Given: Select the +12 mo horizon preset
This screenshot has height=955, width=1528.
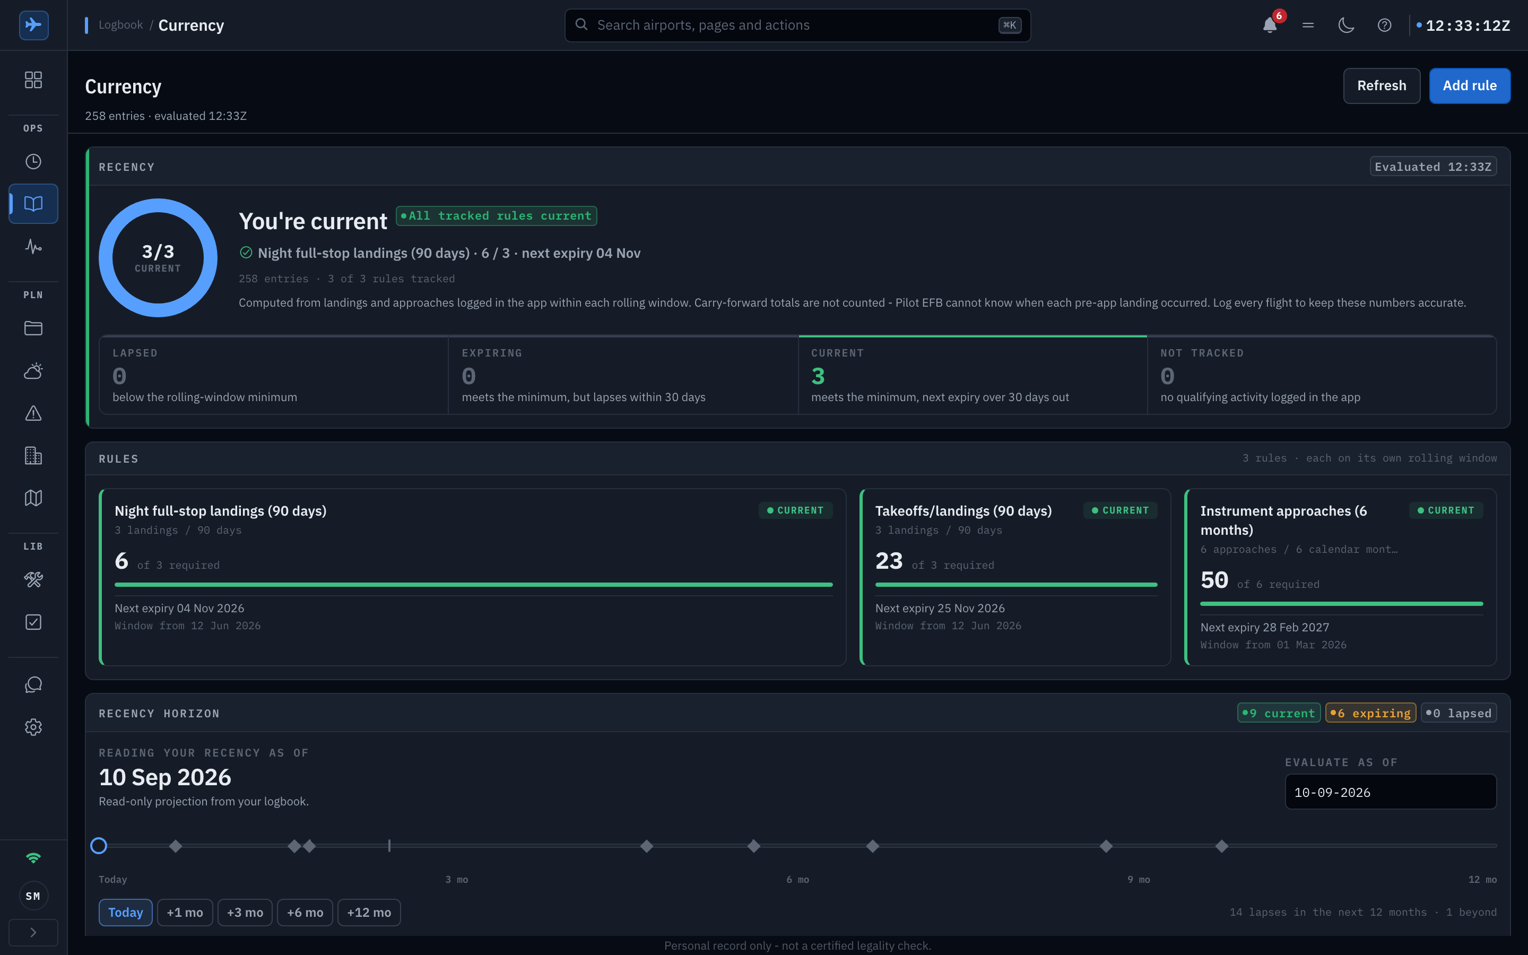Looking at the screenshot, I should (369, 912).
